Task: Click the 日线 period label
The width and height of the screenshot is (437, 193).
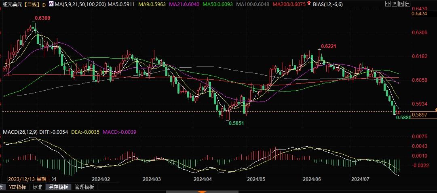Action: [x=32, y=4]
